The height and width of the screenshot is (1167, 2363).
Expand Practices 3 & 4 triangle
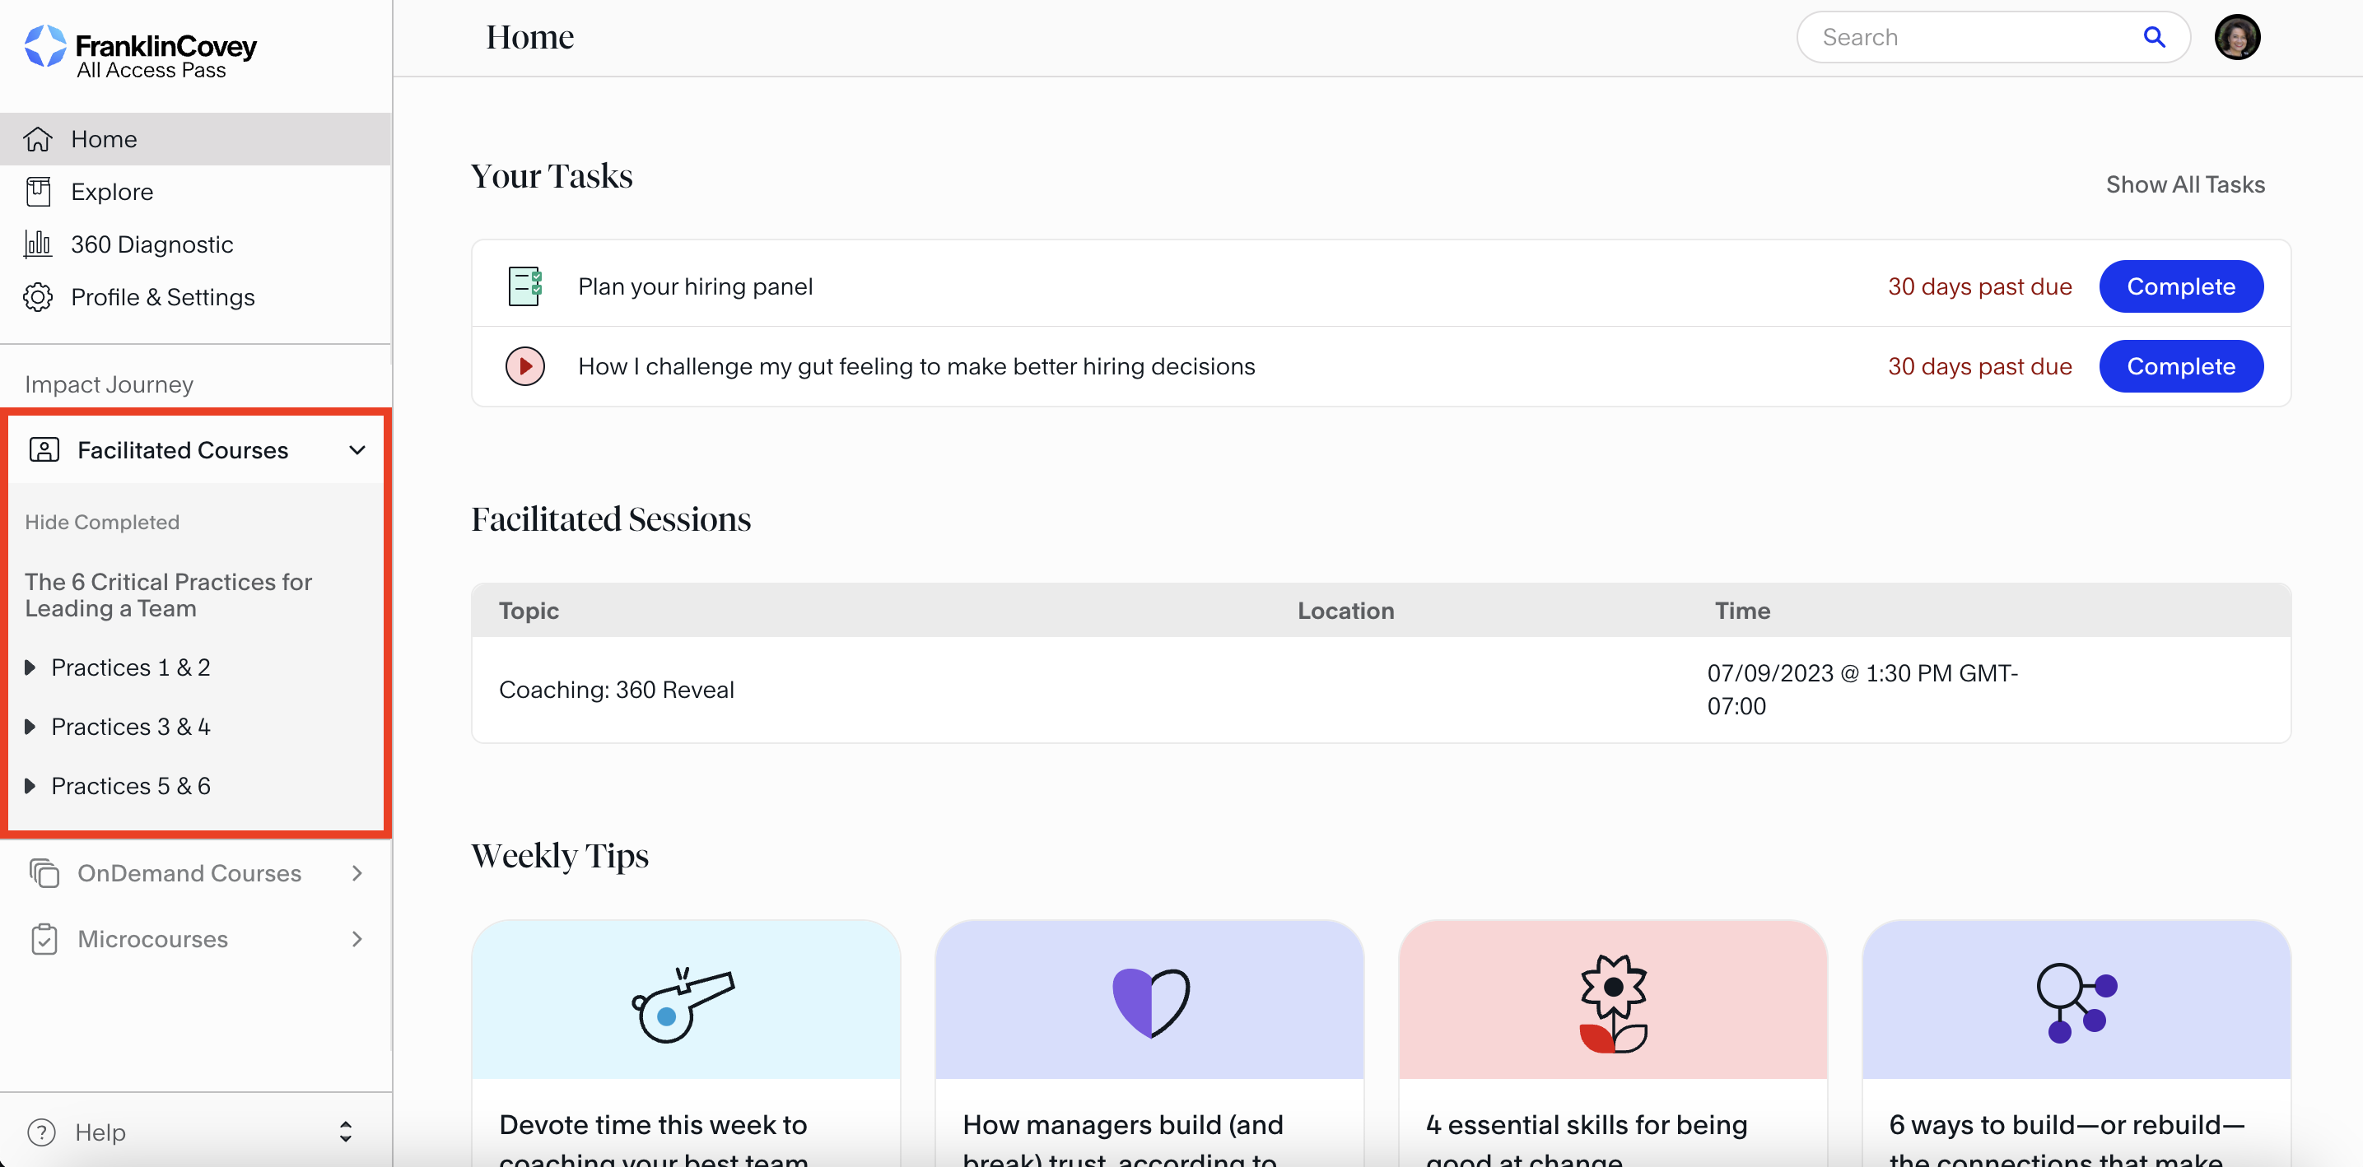pos(30,727)
